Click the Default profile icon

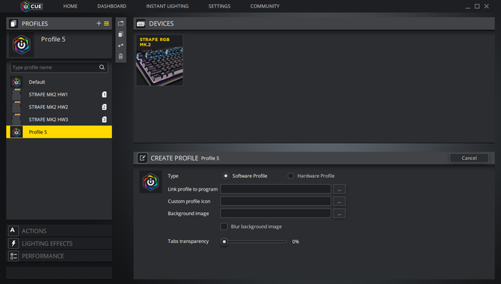point(16,82)
